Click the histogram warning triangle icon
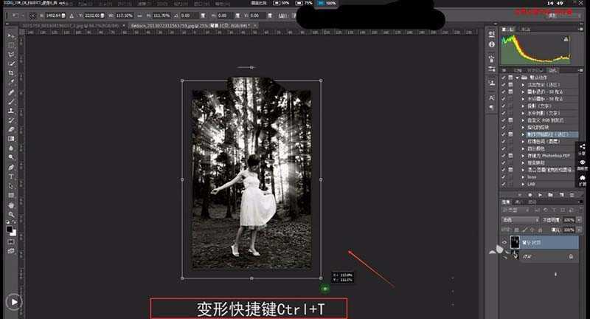 (566, 39)
